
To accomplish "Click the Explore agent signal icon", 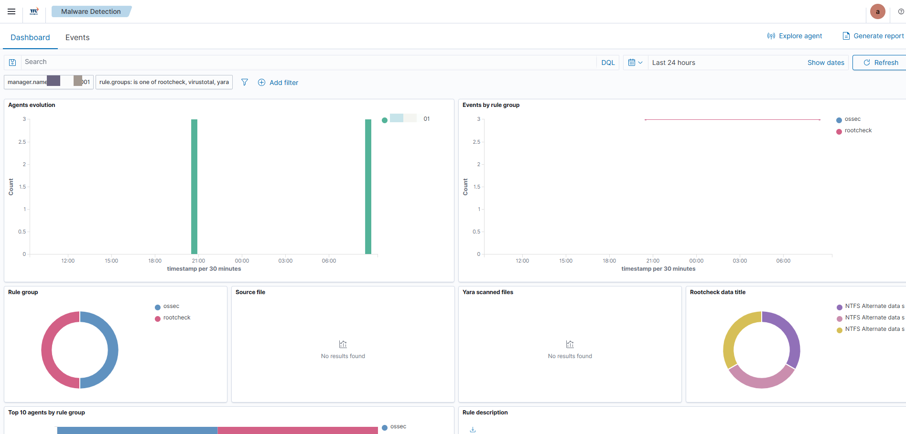I will [x=771, y=36].
